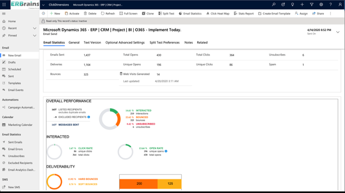Click the overall performance donut chart
The height and width of the screenshot is (193, 345).
(110, 119)
